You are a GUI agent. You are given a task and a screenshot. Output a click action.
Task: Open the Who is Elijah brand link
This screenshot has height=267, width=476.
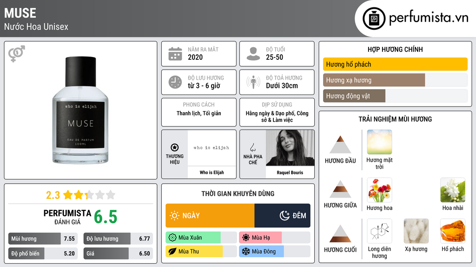[212, 172]
